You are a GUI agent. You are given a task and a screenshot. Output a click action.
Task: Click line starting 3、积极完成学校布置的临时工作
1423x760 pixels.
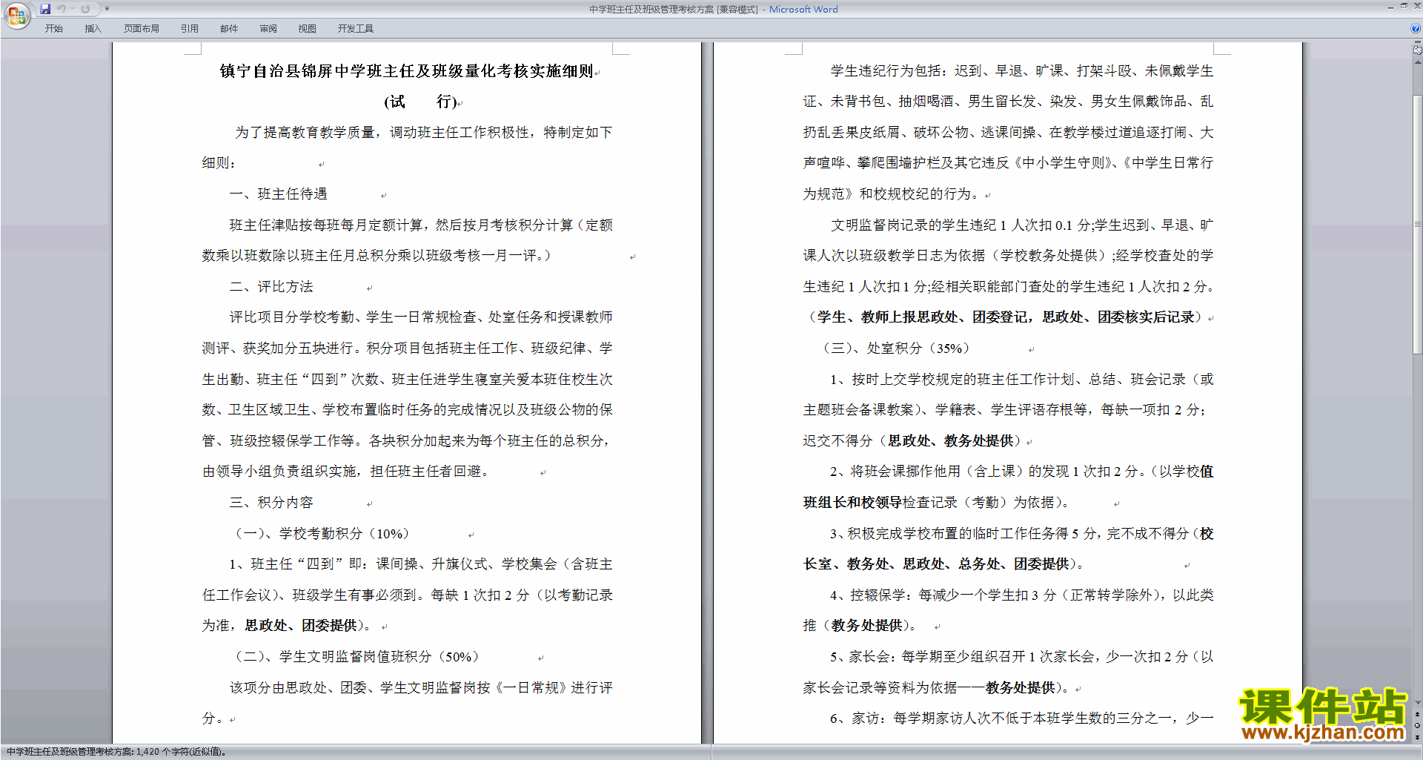coord(1022,534)
